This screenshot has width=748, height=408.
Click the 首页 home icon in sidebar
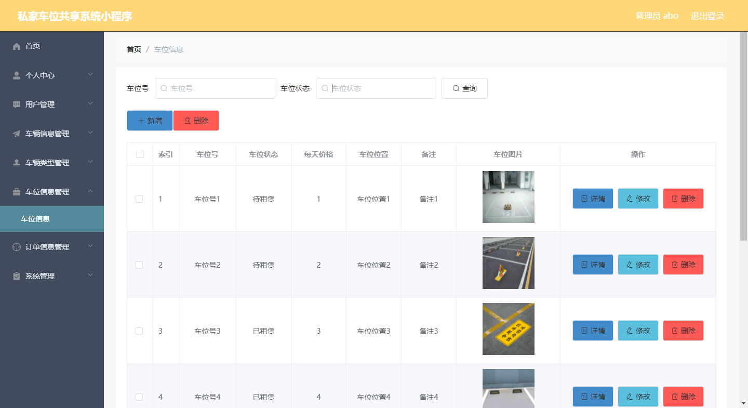coord(16,46)
